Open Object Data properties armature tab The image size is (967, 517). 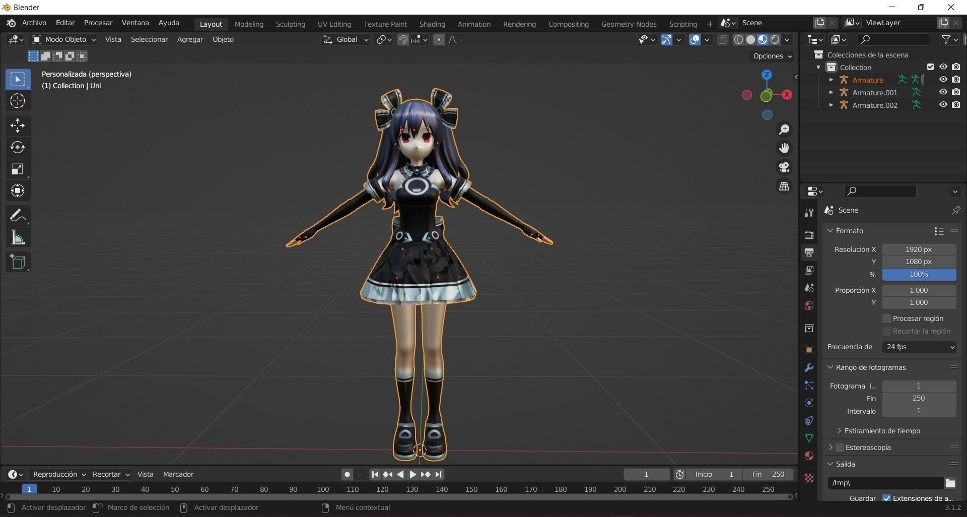point(809,438)
